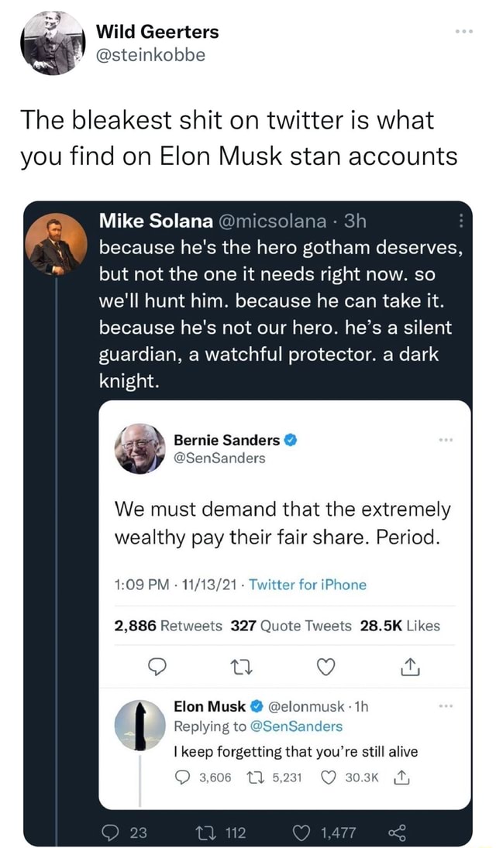This screenshot has width=496, height=848.
Task: View the 327 Quote Tweets list
Action: coord(291,626)
